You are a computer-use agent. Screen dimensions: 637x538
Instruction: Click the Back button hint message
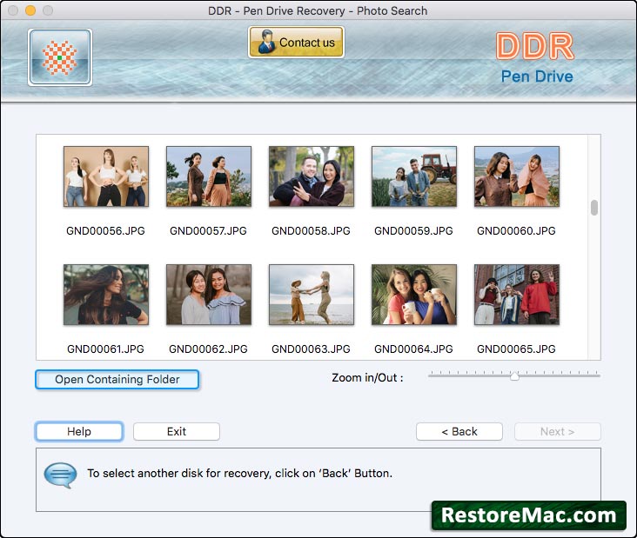tap(239, 474)
